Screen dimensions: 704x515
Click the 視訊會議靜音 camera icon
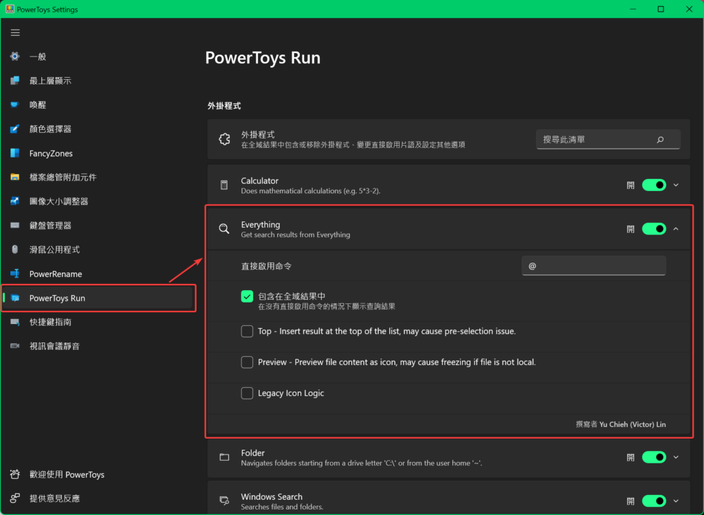(15, 346)
